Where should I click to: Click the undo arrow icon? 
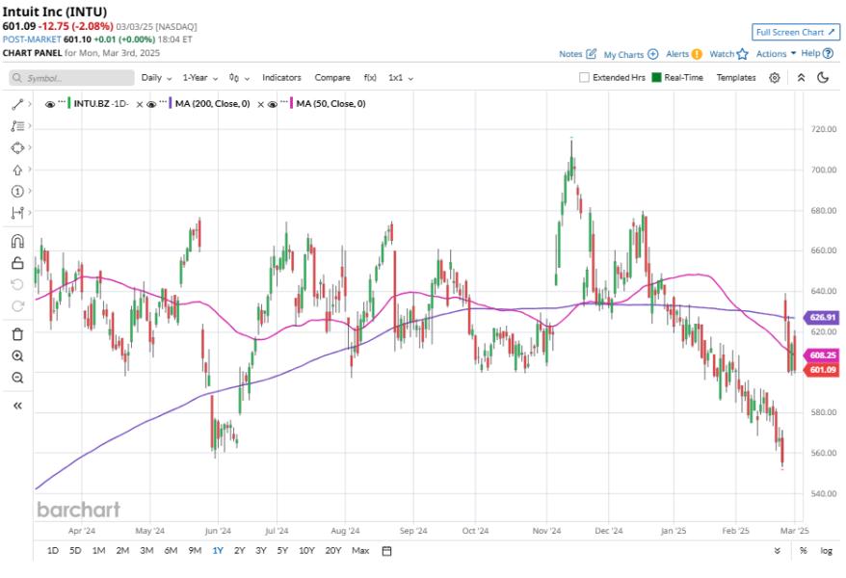pyautogui.click(x=17, y=285)
